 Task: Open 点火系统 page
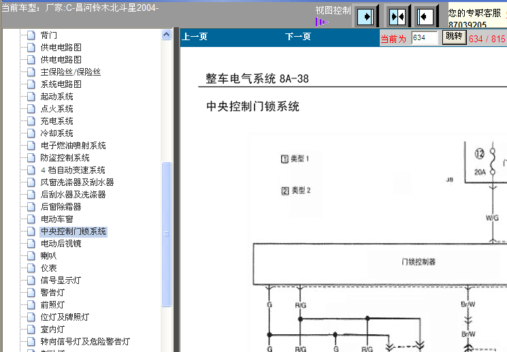click(57, 109)
